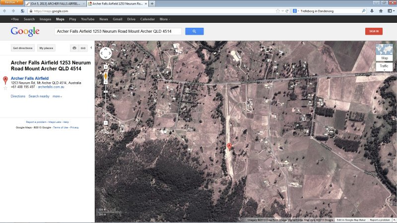Click the Directions link under the result
This screenshot has width=397, height=223.
(x=18, y=96)
